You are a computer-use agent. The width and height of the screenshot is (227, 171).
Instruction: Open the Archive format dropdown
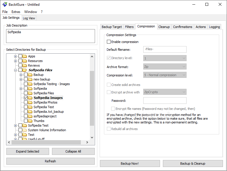(165, 67)
